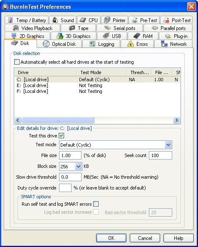The height and width of the screenshot is (247, 198).
Task: Click the Optical Disk CD icon
Action: (x=46, y=44)
